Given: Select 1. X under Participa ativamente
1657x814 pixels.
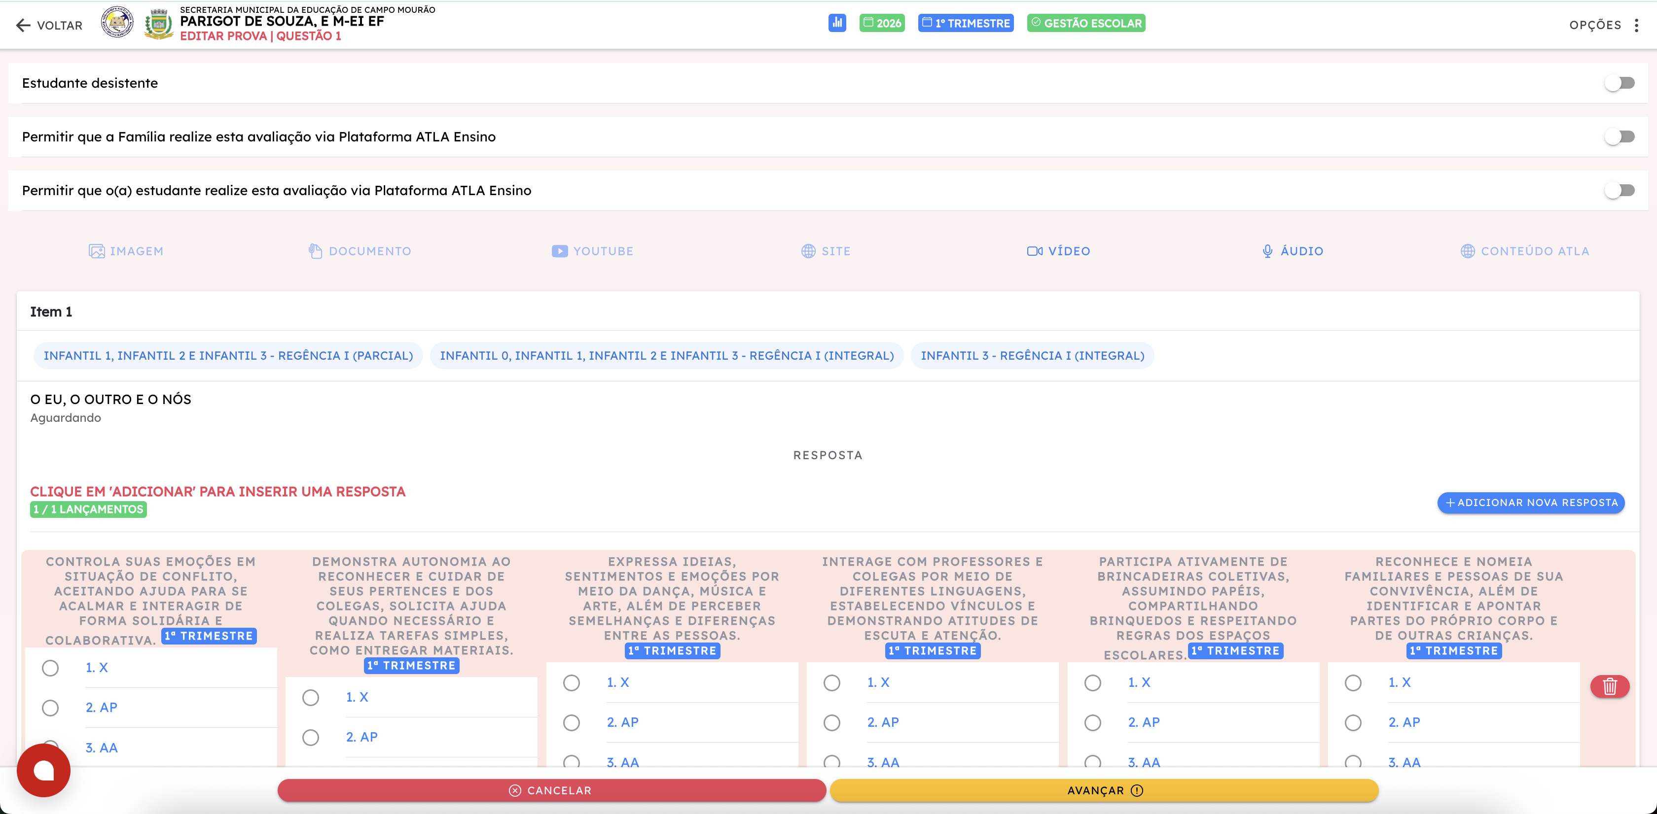Looking at the screenshot, I should 1092,683.
